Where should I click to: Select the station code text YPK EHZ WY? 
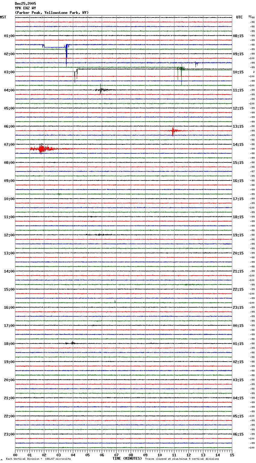coord(25,8)
